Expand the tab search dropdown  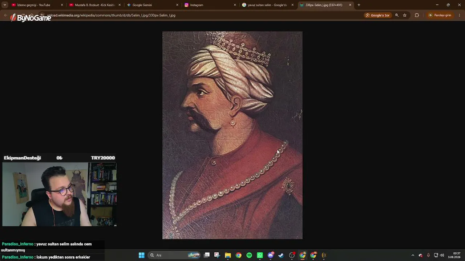pyautogui.click(x=5, y=5)
